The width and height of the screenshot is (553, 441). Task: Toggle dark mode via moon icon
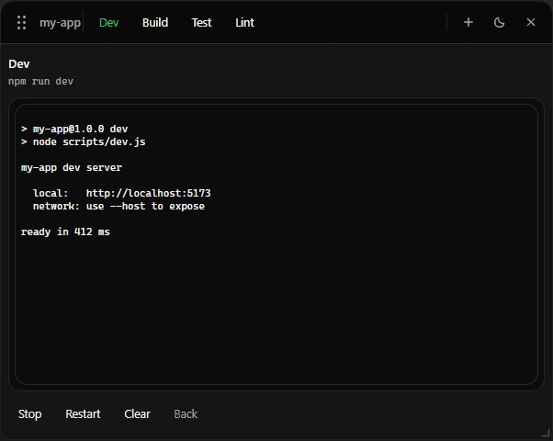tap(499, 23)
